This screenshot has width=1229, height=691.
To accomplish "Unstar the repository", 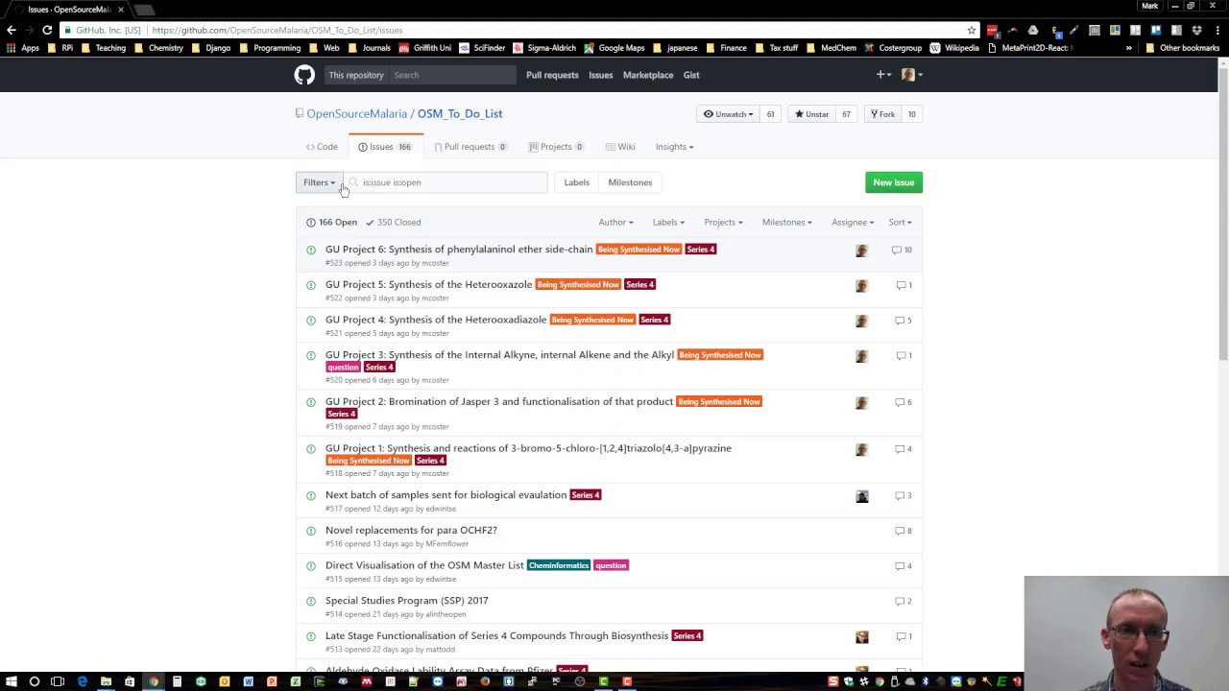I will (812, 114).
